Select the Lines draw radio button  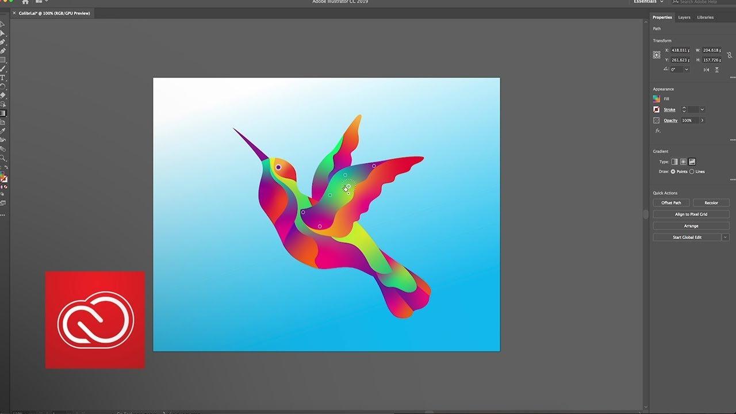(x=692, y=172)
